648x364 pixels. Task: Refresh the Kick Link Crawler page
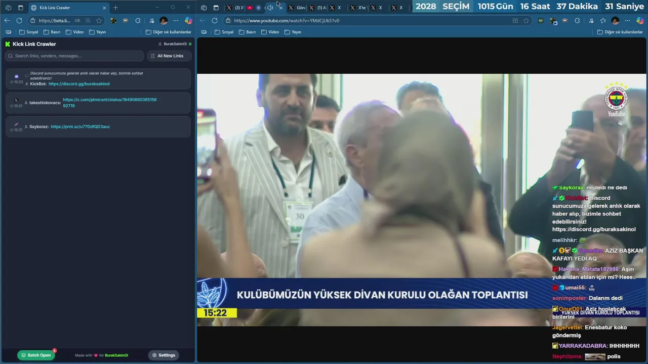[19, 21]
